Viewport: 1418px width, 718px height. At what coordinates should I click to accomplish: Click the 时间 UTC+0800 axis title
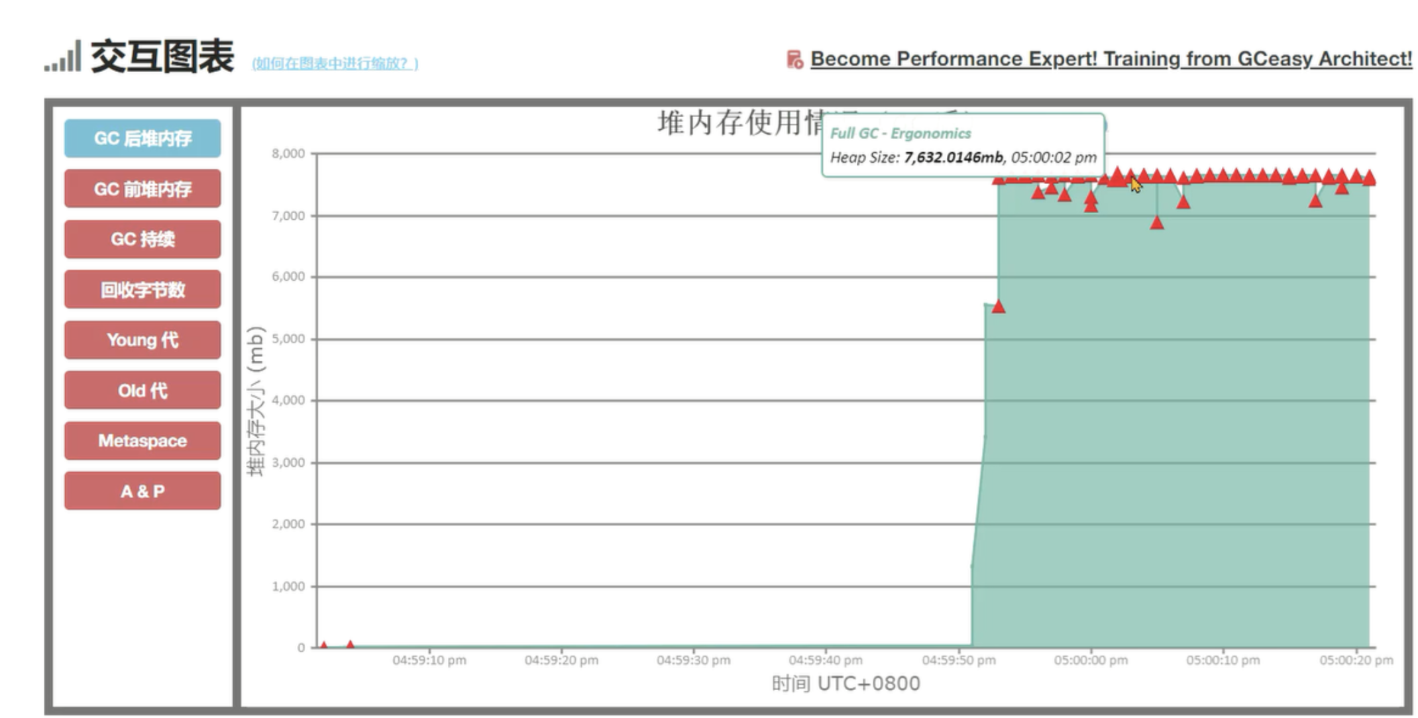(x=845, y=684)
